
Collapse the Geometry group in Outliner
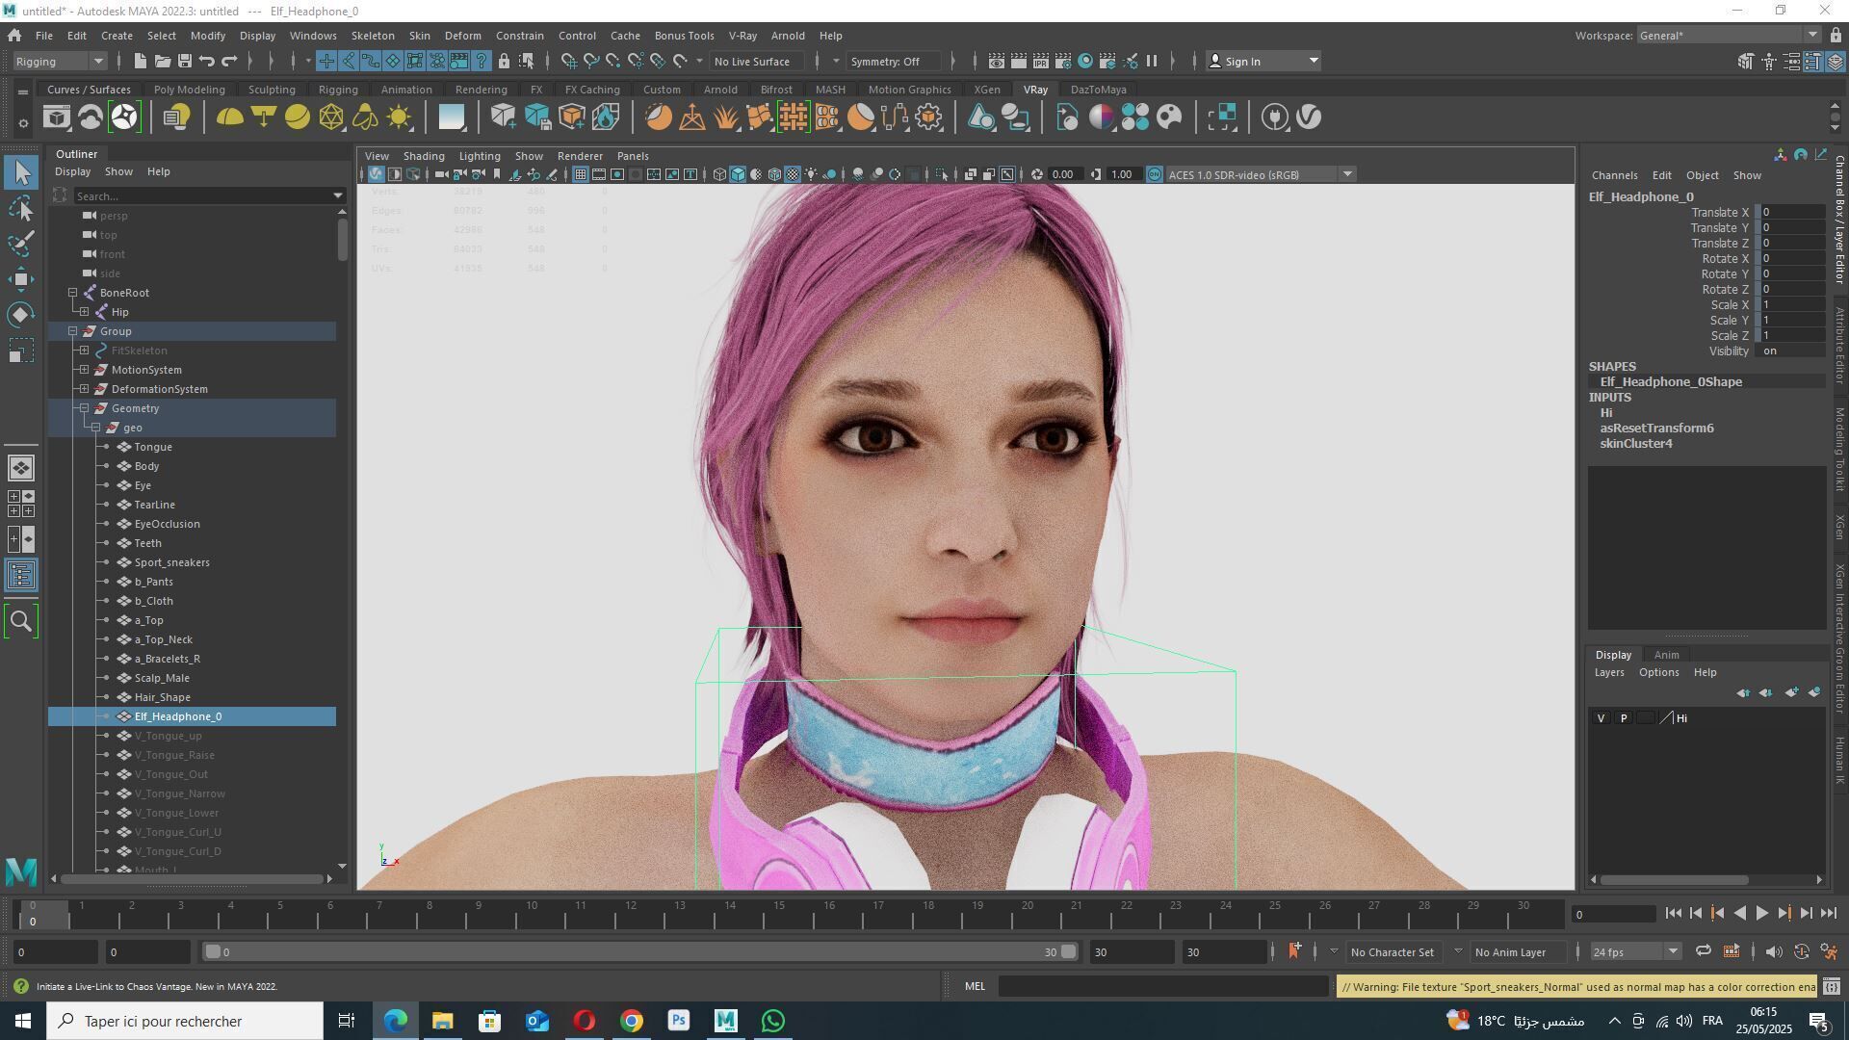[x=85, y=408]
